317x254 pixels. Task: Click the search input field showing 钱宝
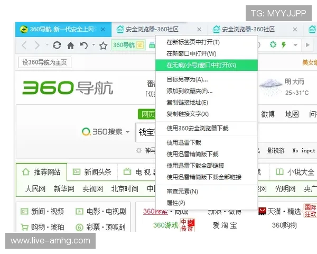[x=146, y=132]
